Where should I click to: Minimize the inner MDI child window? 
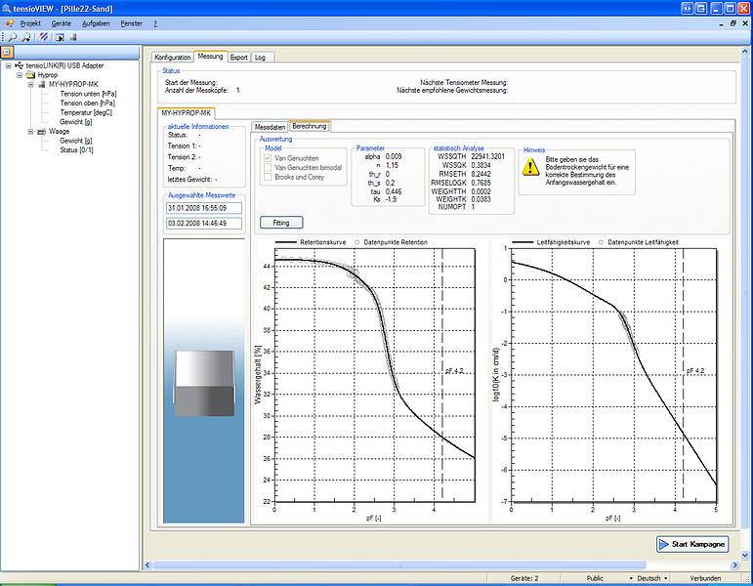pyautogui.click(x=722, y=23)
